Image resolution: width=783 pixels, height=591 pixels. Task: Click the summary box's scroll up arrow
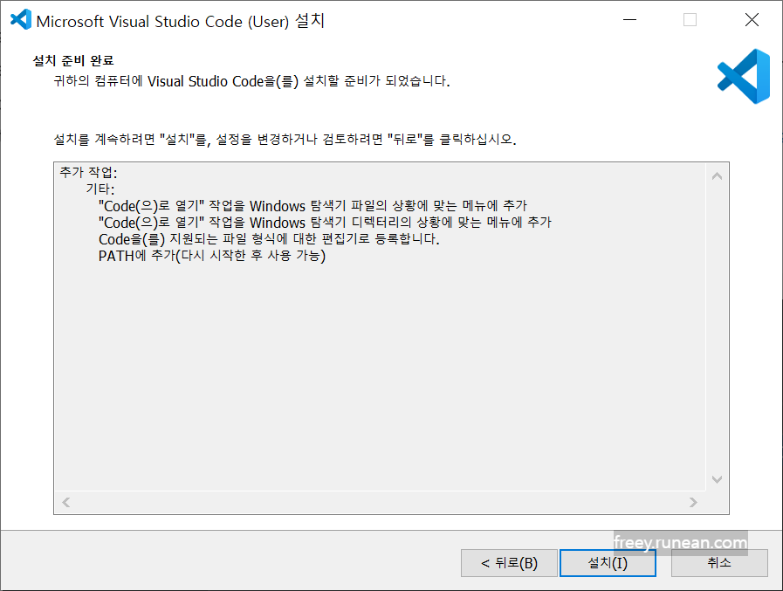717,175
